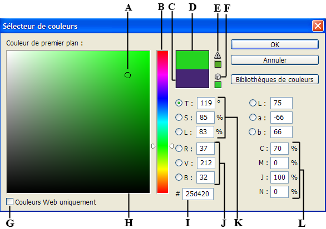Viewport: 326px width, 229px height.
Task: Click the C field showing 70
Action: 279,149
